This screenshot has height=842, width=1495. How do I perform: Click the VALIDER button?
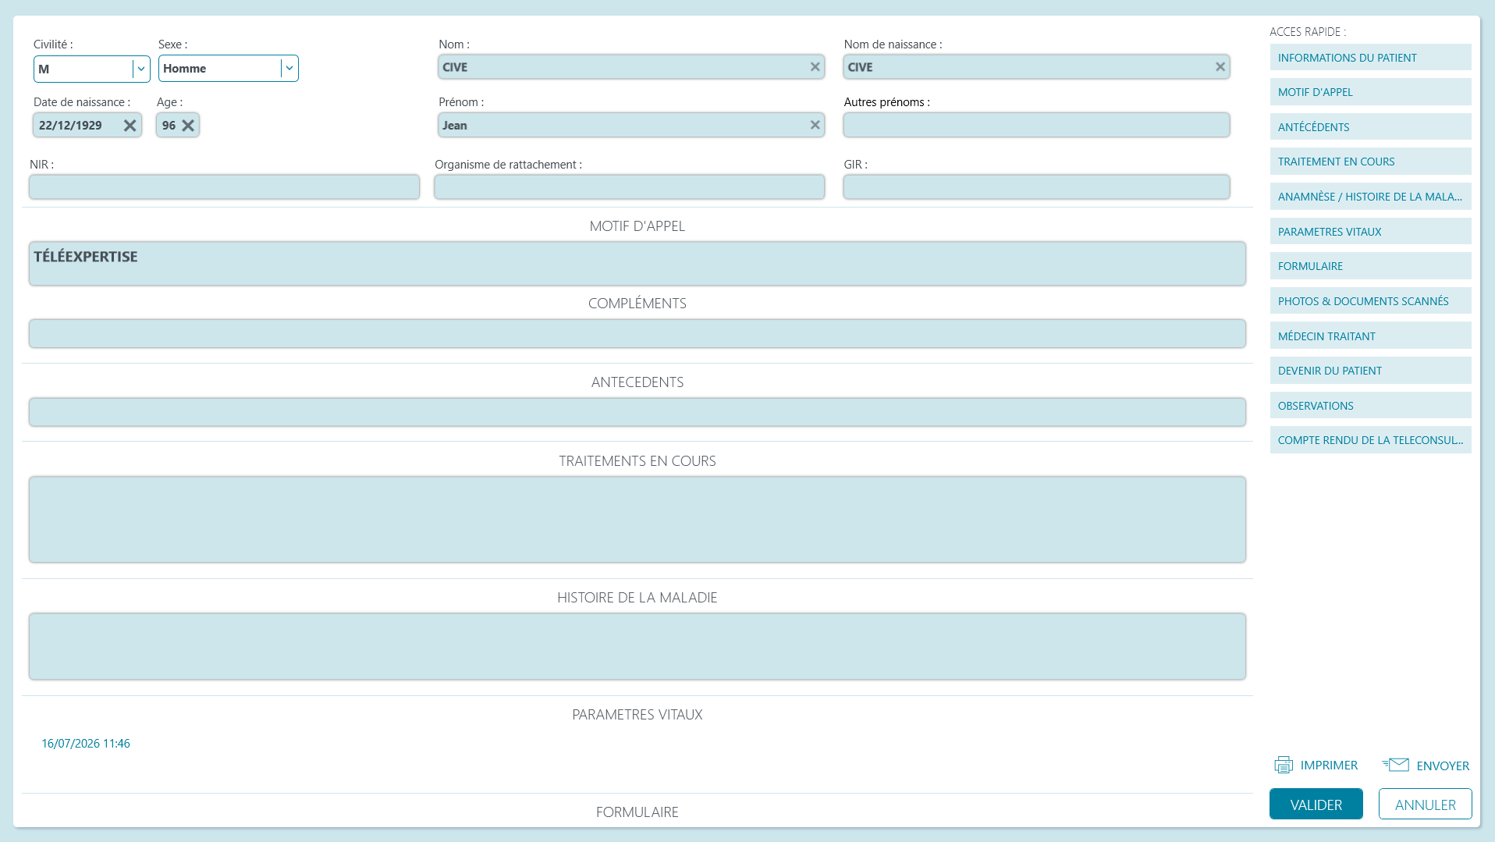[x=1316, y=805]
